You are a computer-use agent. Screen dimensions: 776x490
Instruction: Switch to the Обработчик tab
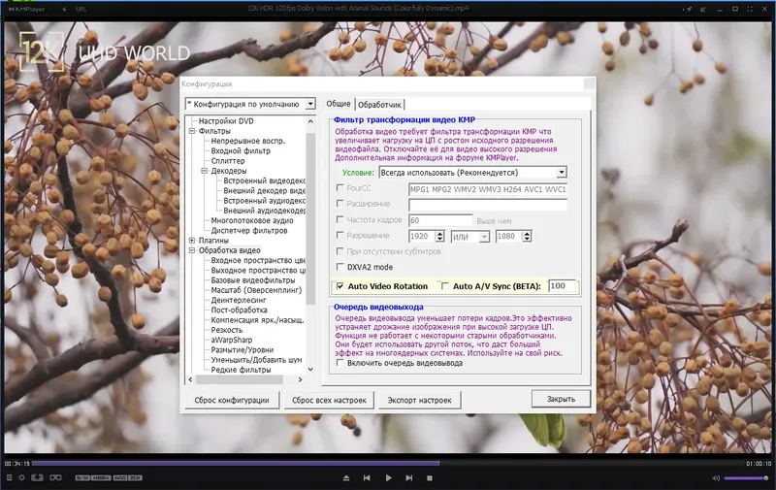click(379, 105)
